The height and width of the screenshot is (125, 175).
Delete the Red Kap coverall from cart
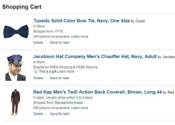(38, 114)
